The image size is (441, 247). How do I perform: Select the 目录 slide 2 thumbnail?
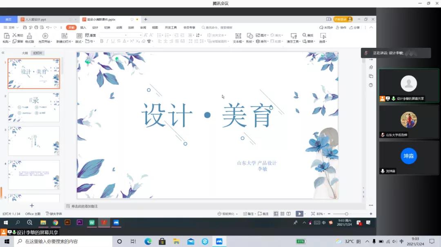tap(34, 107)
